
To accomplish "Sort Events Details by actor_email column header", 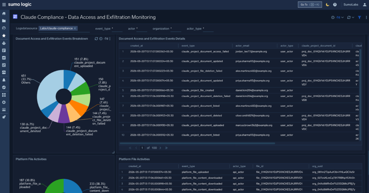I will click(x=242, y=45).
